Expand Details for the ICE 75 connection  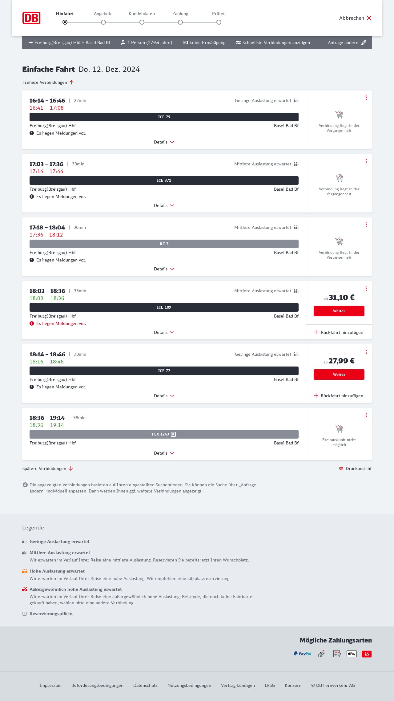click(x=164, y=142)
